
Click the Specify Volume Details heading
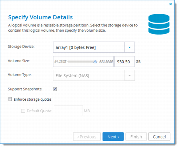tap(40, 17)
